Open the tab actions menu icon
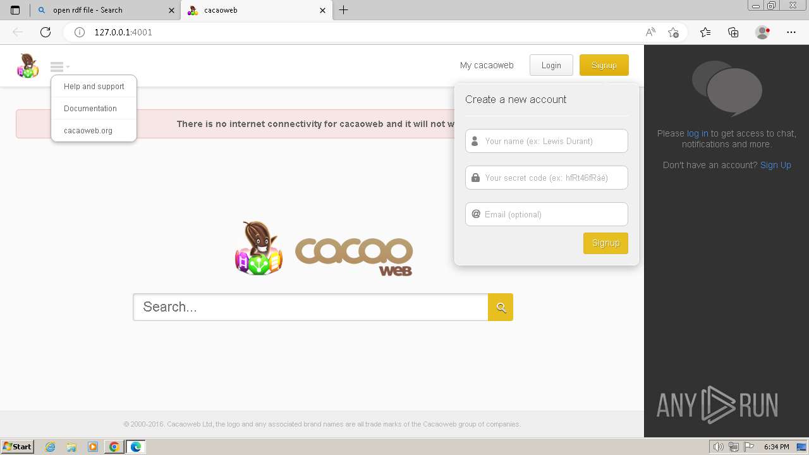The width and height of the screenshot is (809, 455). [x=15, y=10]
